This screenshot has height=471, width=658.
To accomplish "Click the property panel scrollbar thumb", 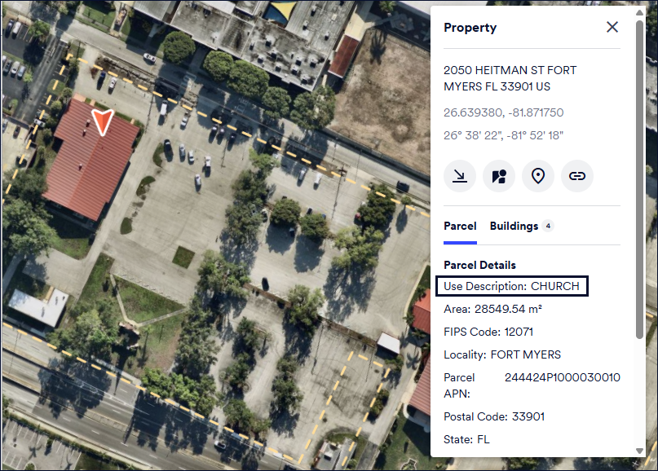I will click(639, 179).
